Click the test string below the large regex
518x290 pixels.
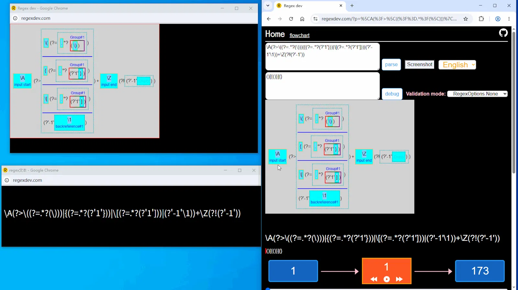(x=274, y=251)
